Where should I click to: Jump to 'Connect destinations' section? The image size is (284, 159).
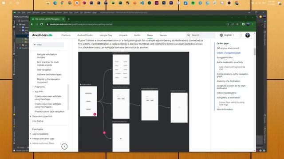click(226, 93)
